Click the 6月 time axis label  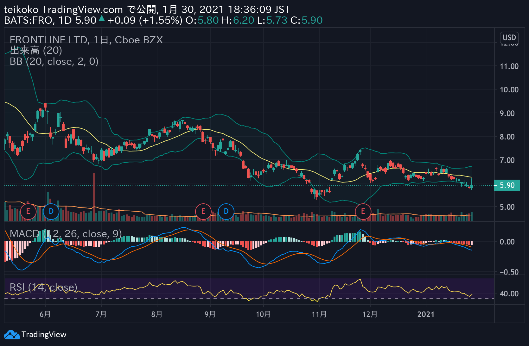tap(45, 314)
